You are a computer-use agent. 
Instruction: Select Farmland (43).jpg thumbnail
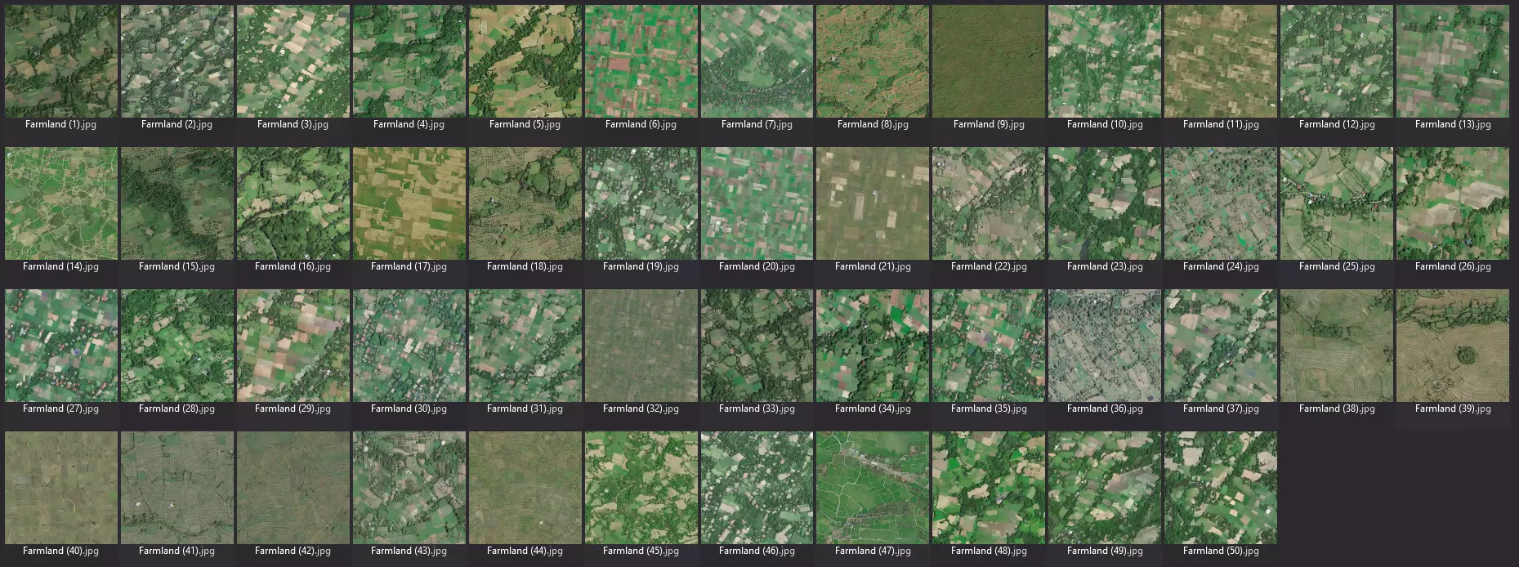point(409,488)
